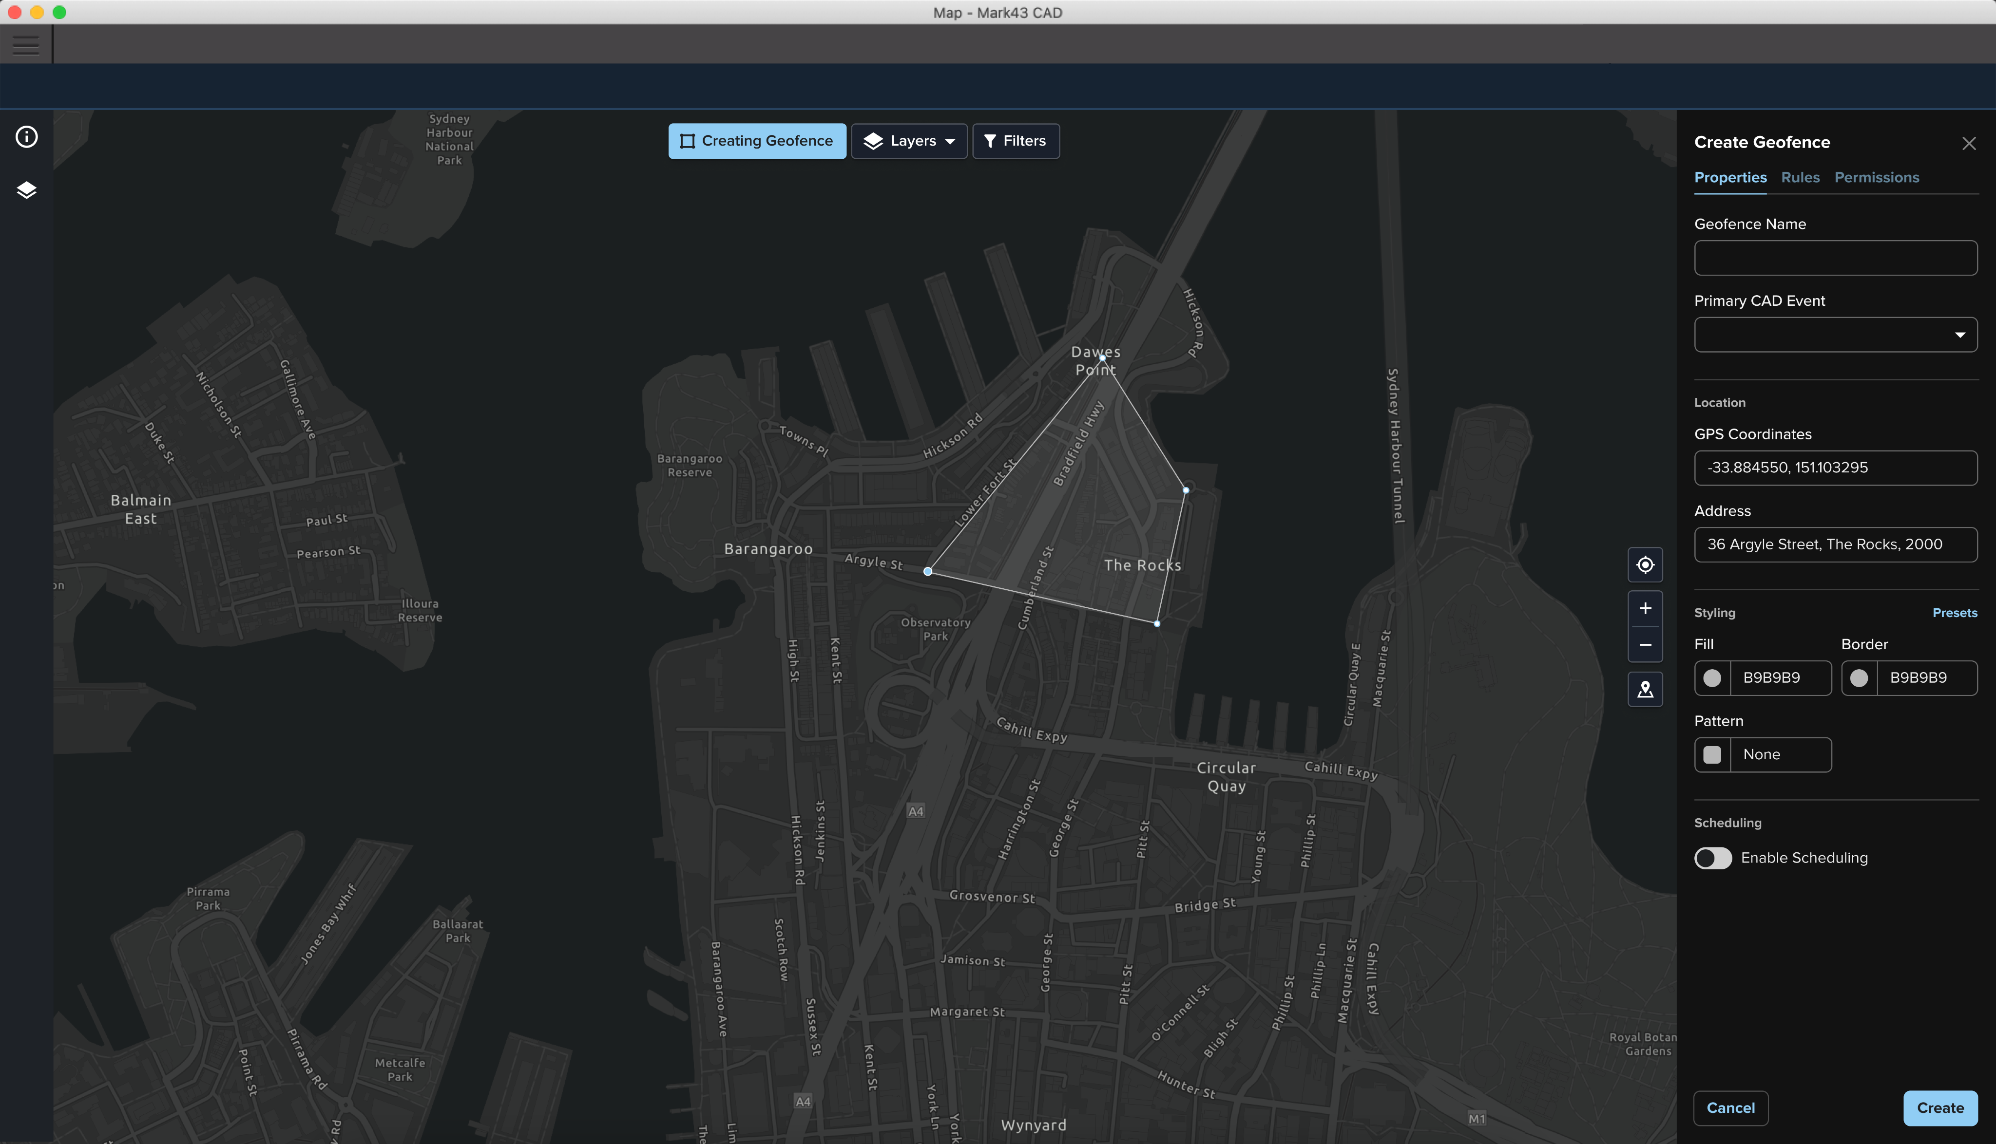Zoom in with the plus icon

click(1645, 608)
